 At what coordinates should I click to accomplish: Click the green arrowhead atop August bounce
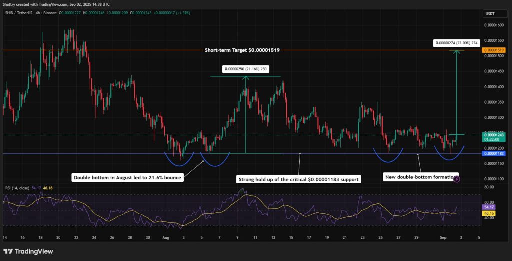tap(246, 78)
